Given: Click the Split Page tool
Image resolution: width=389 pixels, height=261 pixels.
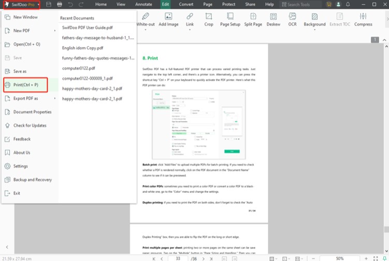Looking at the screenshot, I should (x=253, y=20).
